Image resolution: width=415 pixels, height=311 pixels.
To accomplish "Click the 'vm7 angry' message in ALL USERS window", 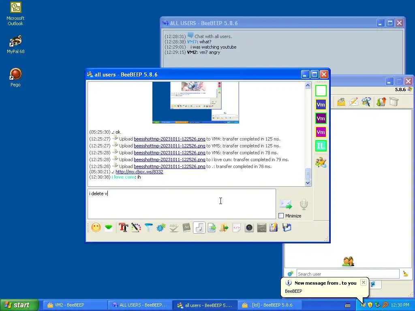I will point(210,52).
